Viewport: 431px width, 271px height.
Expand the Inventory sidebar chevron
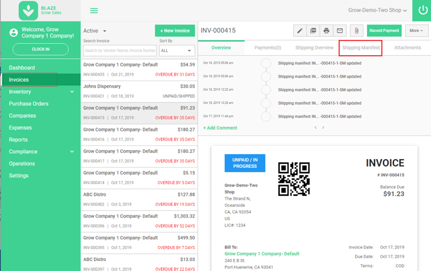pos(72,92)
